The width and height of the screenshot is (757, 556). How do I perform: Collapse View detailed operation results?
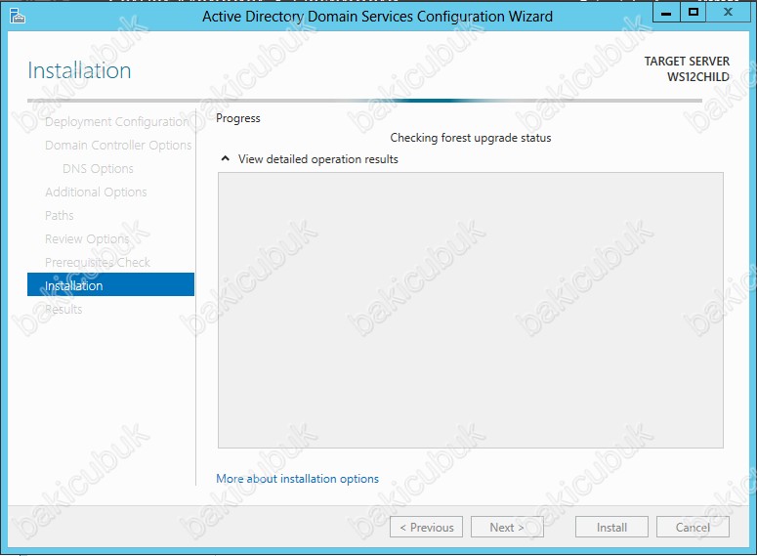click(x=225, y=159)
